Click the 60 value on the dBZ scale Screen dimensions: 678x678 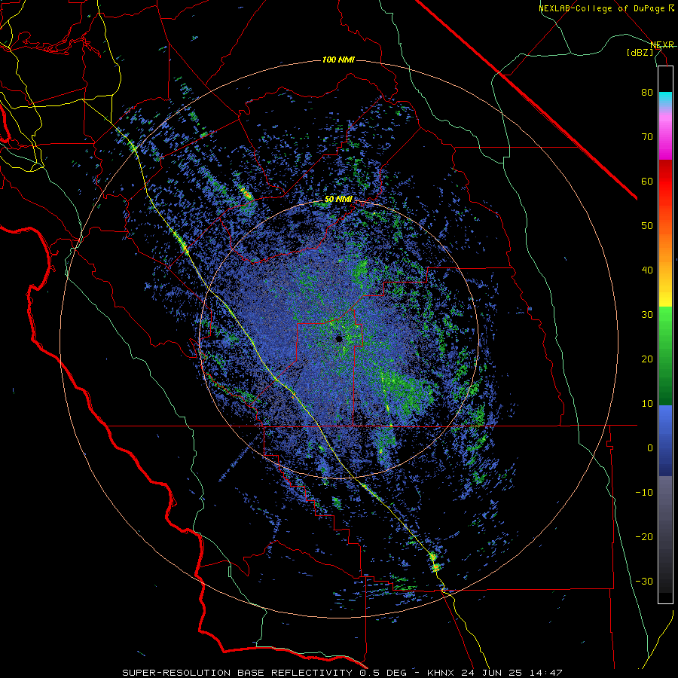[x=647, y=181]
